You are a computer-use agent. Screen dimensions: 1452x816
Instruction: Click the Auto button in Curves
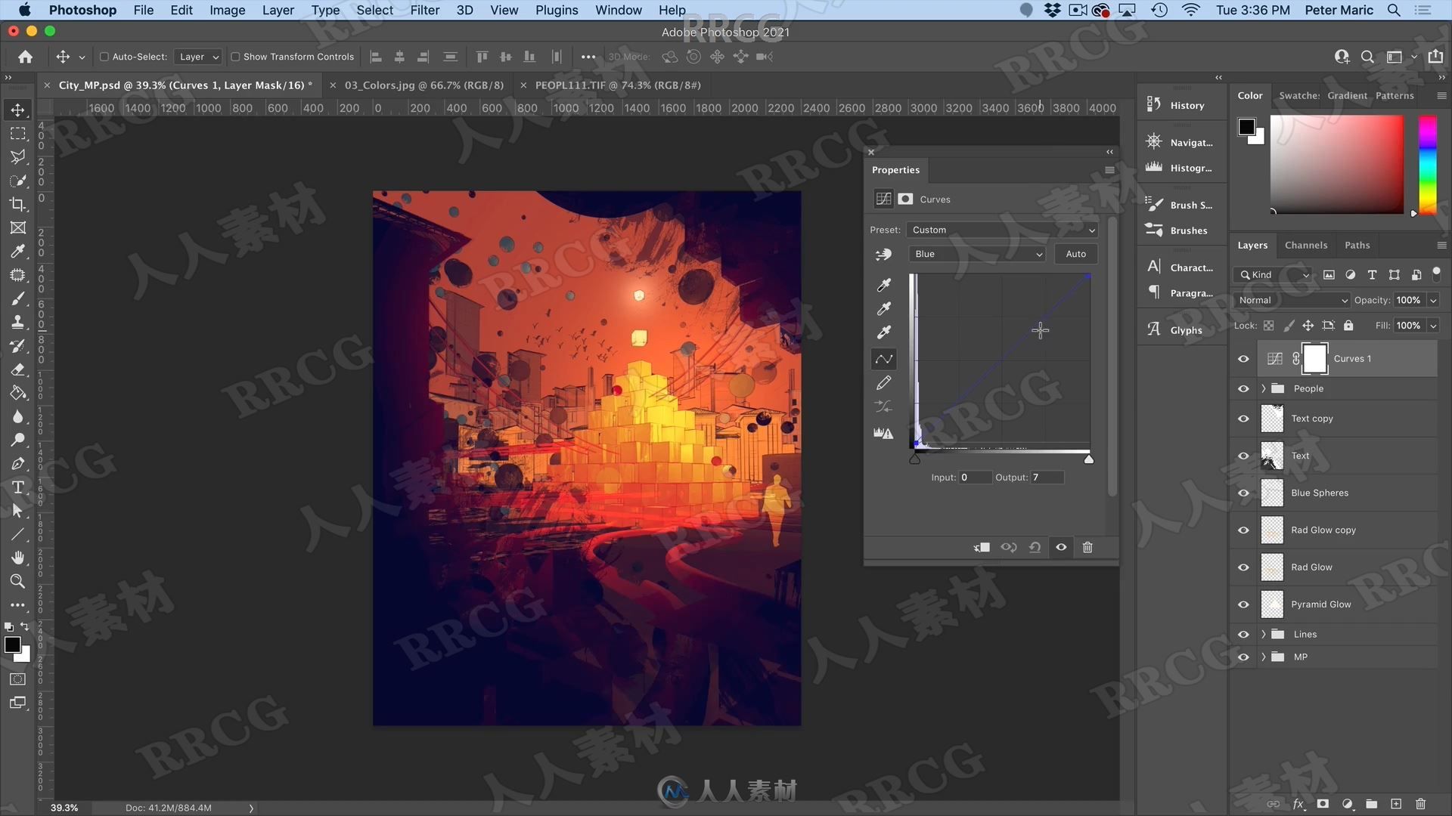point(1075,253)
